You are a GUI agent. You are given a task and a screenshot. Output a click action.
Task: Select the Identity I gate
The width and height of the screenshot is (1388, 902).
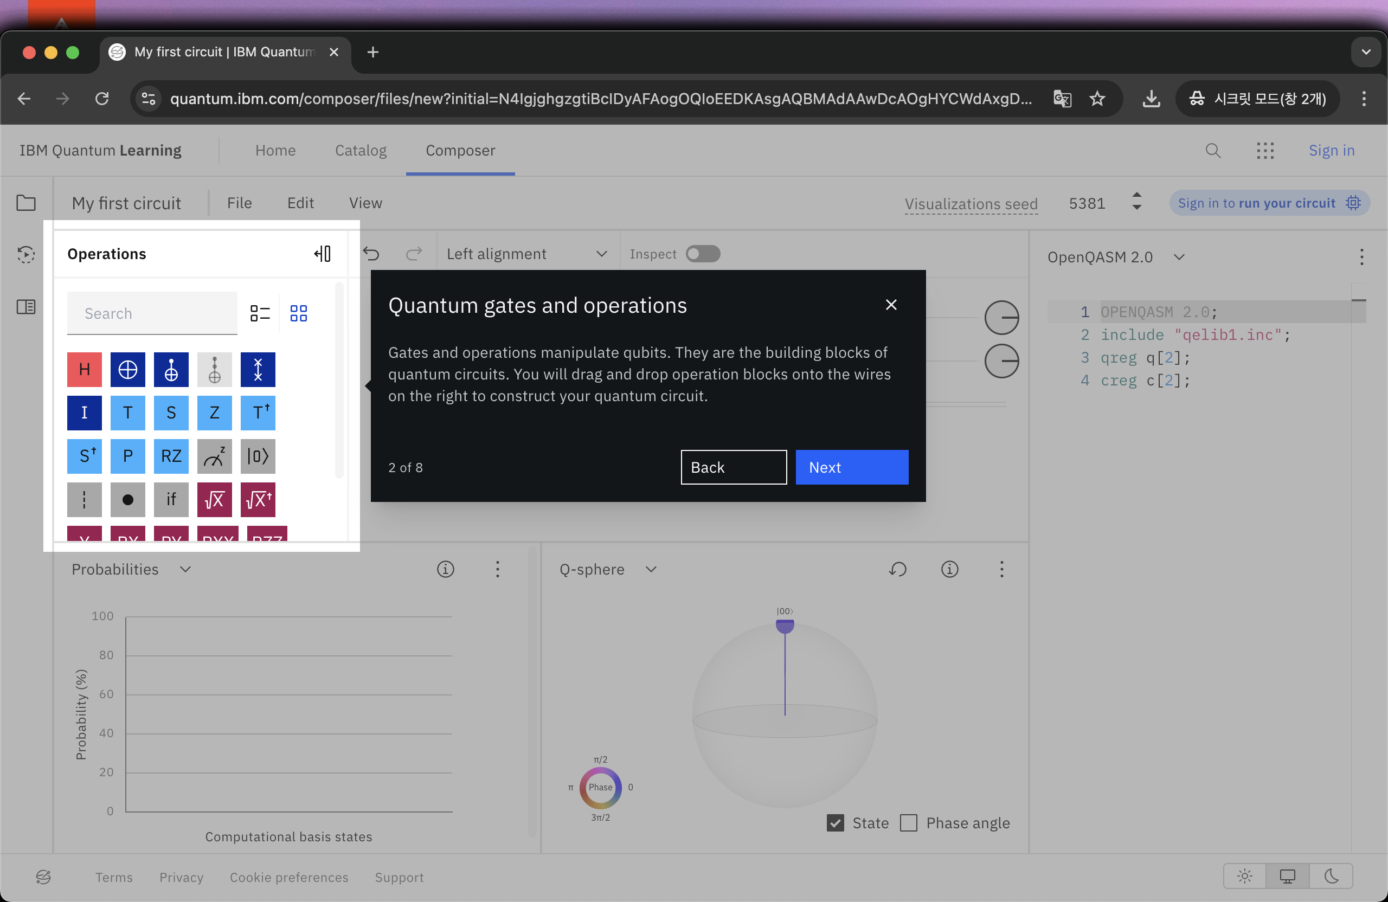point(85,413)
